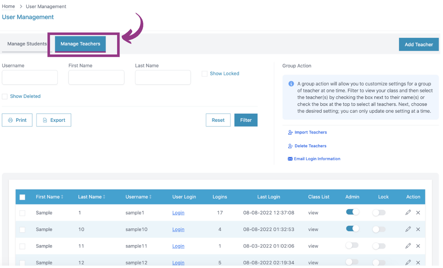Select the row checkbox for sample1

(x=22, y=213)
